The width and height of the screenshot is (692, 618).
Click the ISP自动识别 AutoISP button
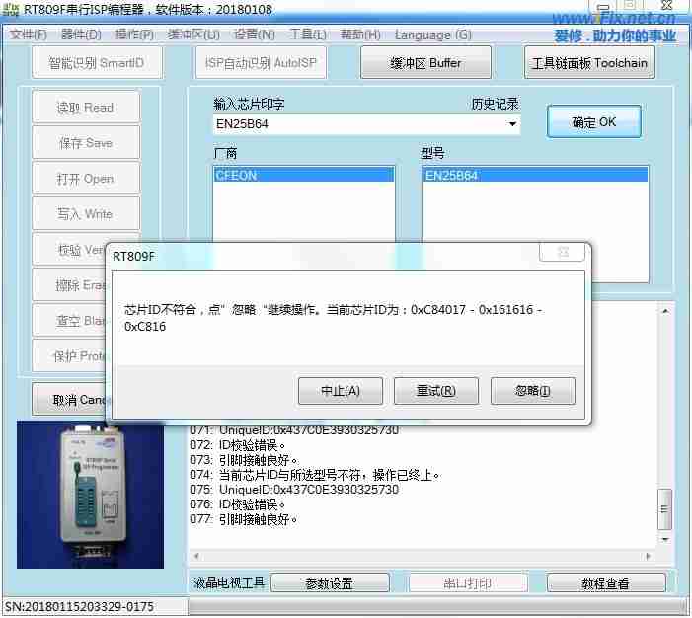(261, 62)
